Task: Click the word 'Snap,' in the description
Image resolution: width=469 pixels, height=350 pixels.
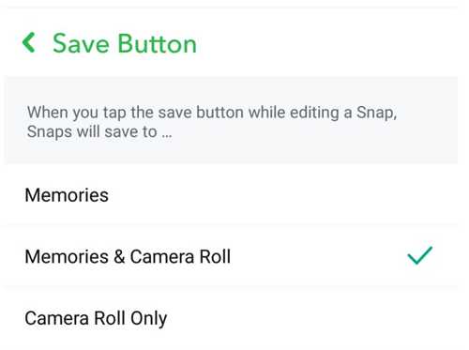Action: [x=377, y=113]
